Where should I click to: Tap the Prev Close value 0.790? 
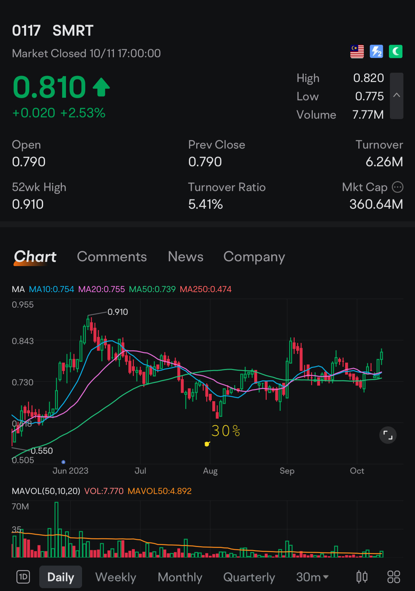(205, 162)
